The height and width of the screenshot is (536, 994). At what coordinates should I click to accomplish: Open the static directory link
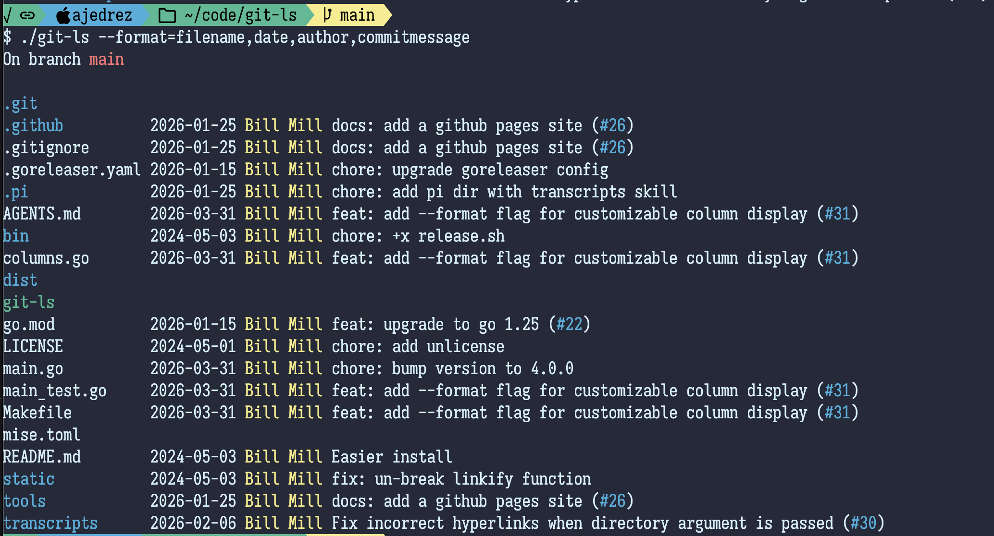29,479
